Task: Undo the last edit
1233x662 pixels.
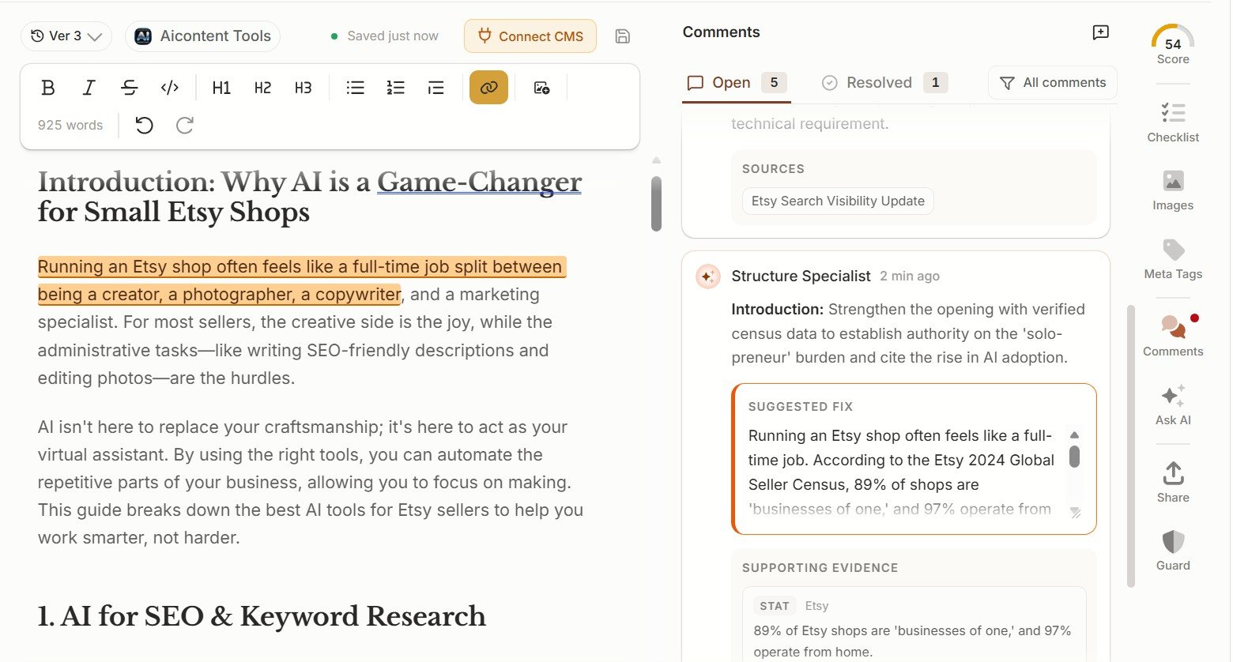Action: point(144,125)
